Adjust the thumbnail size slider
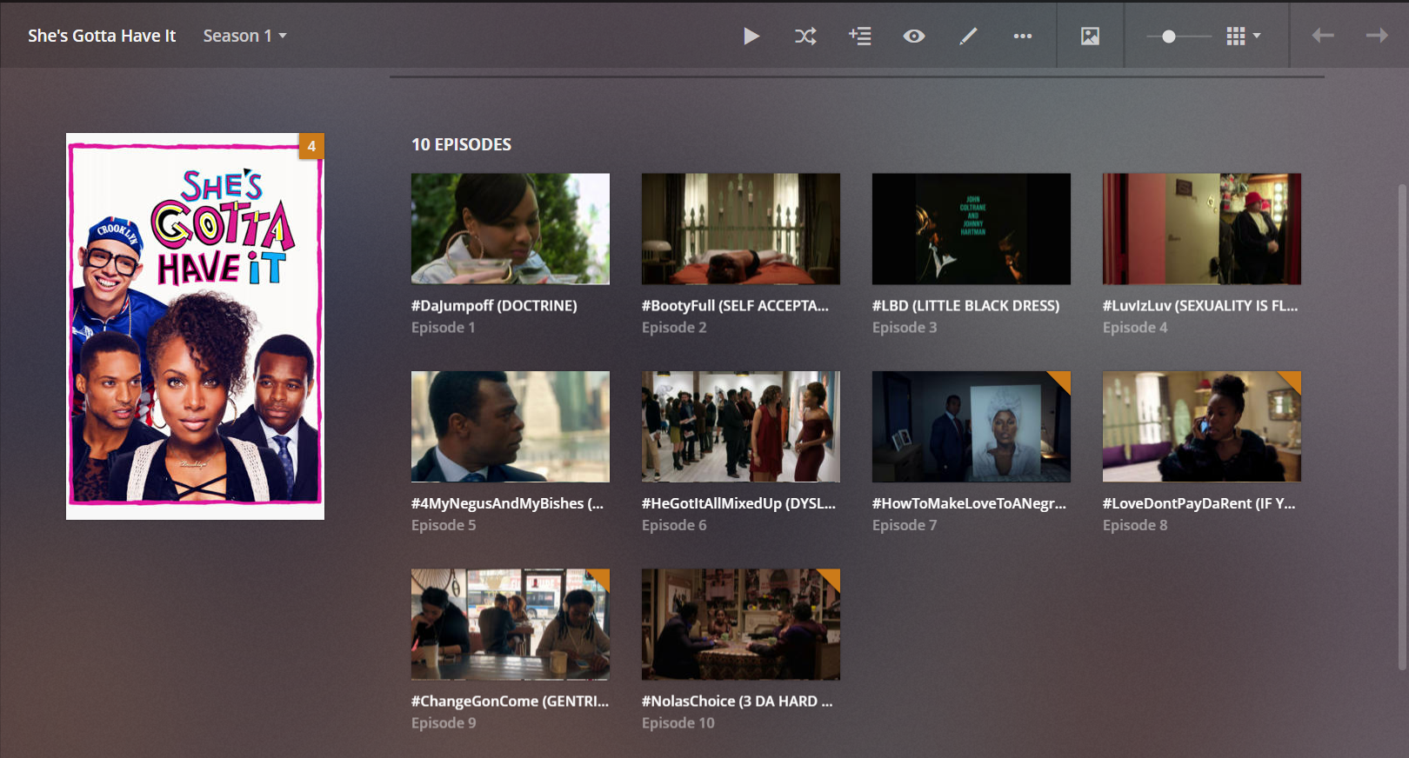Screen dimensions: 1409x758 [1169, 36]
